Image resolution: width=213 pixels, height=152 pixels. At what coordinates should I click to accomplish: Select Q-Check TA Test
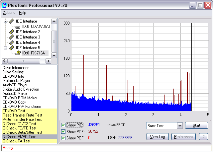coord(29,141)
